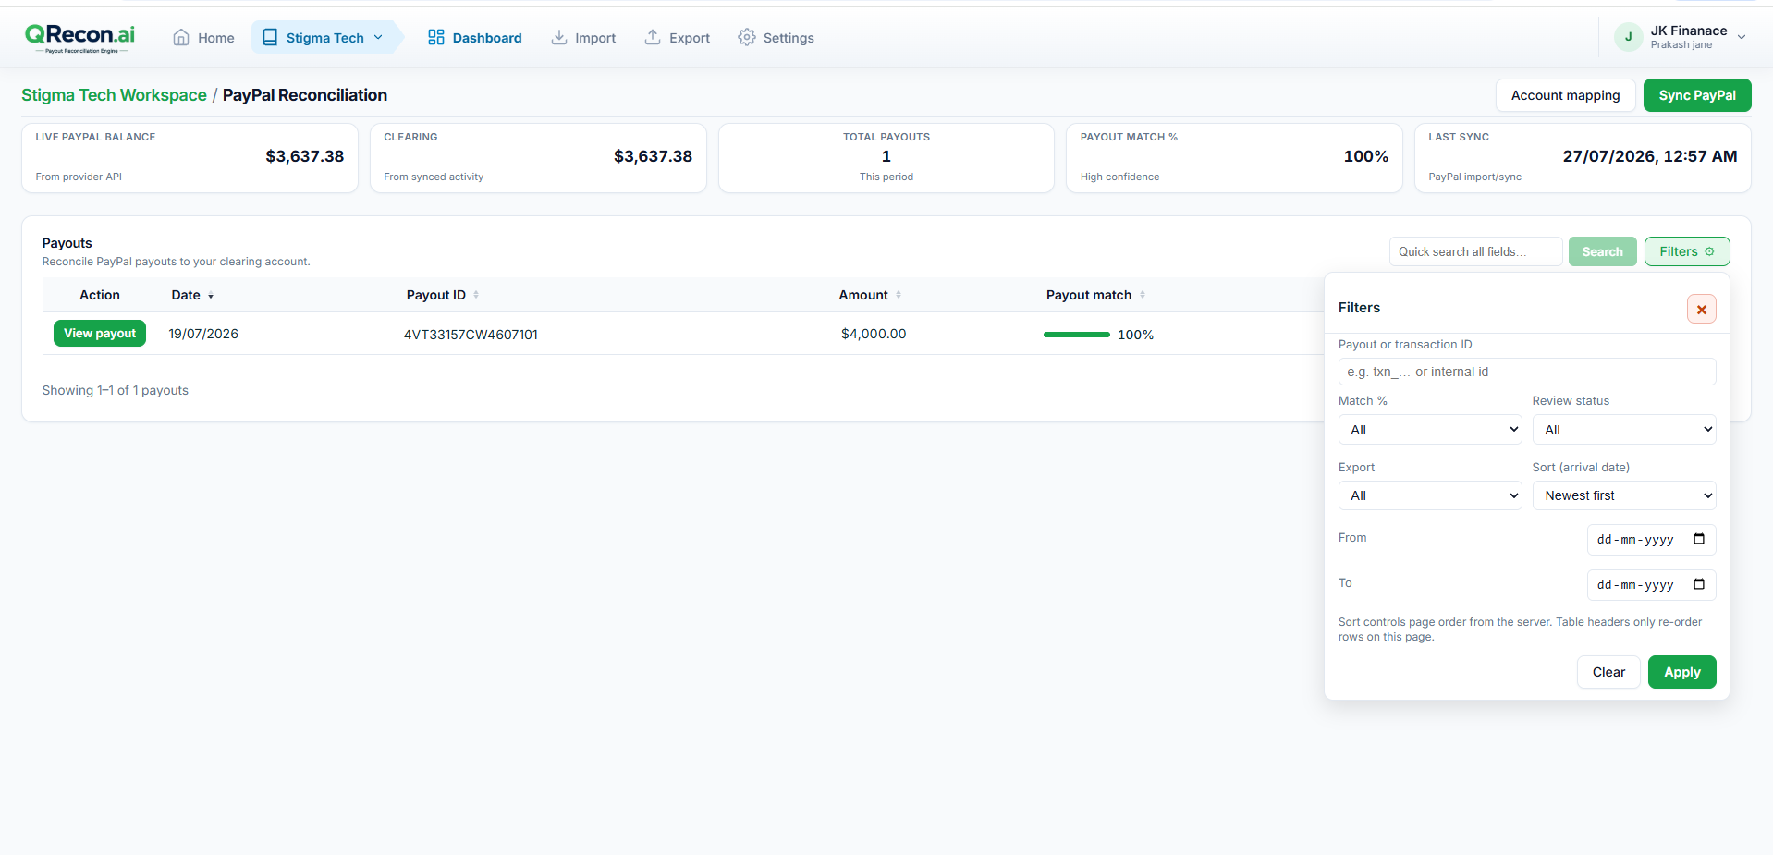Click the $4,000.00 amount cell

click(x=874, y=334)
